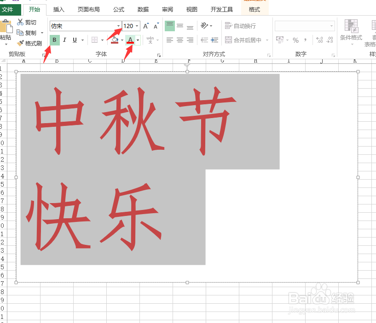Image resolution: width=376 pixels, height=323 pixels.
Task: Align text left
Action: coord(170,40)
